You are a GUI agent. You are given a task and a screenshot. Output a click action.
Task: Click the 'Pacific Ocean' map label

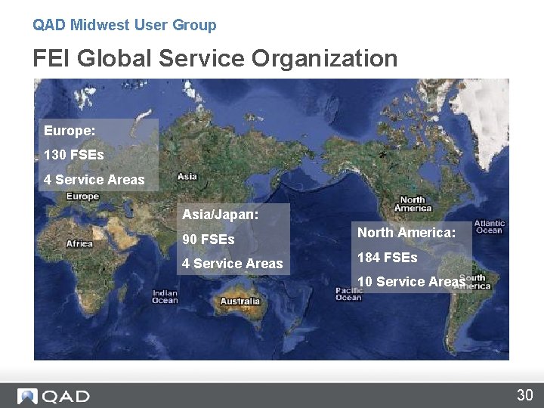349,294
